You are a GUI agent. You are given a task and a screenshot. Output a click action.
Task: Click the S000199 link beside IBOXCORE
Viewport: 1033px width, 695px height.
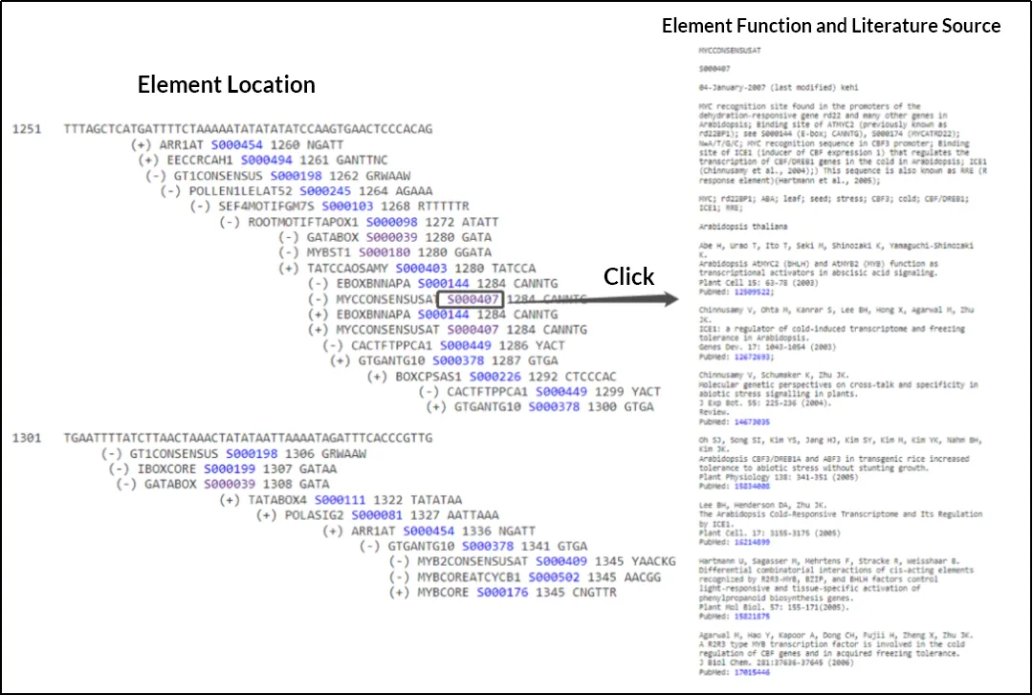tap(230, 469)
